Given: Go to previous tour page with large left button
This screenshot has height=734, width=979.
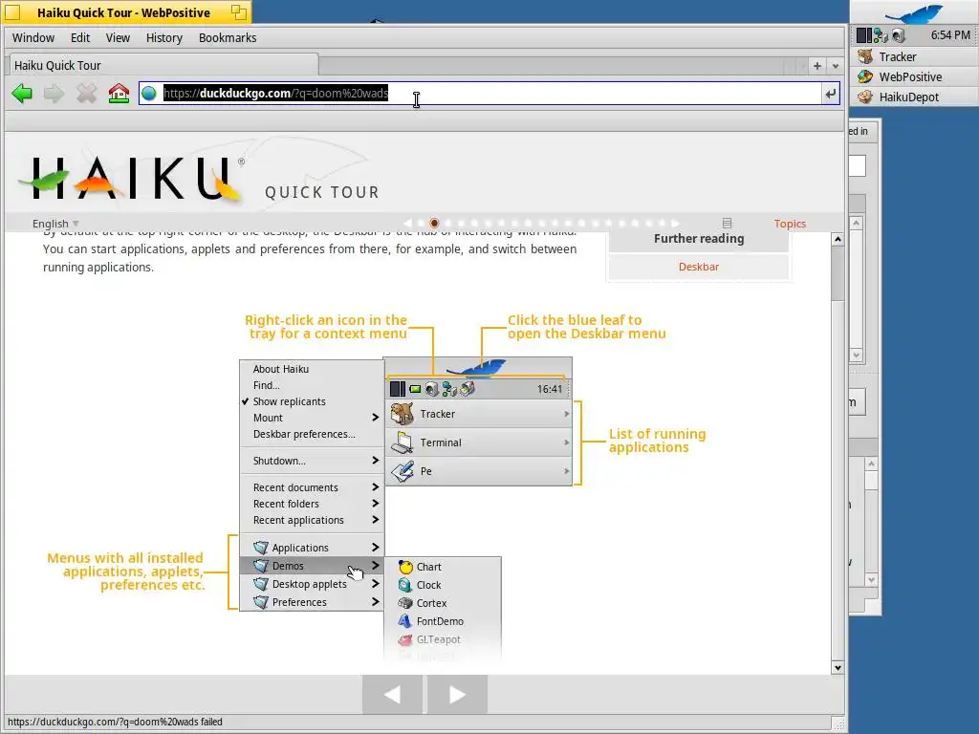Looking at the screenshot, I should pyautogui.click(x=392, y=694).
